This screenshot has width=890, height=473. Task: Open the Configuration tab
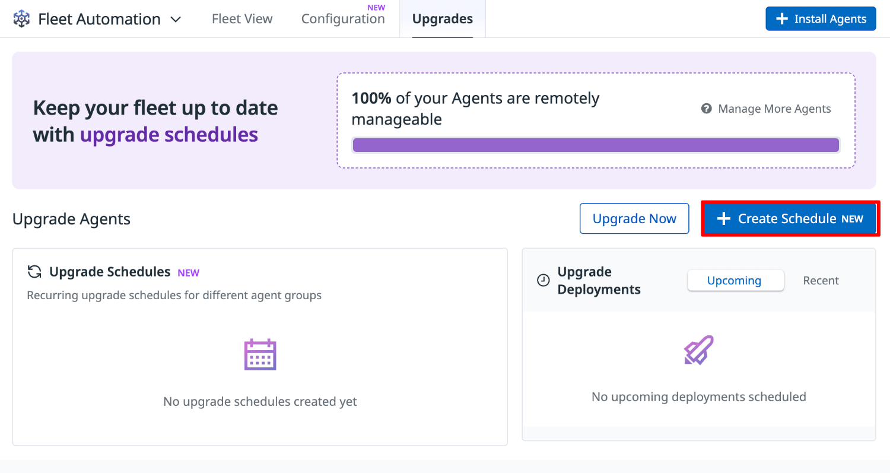pos(343,19)
